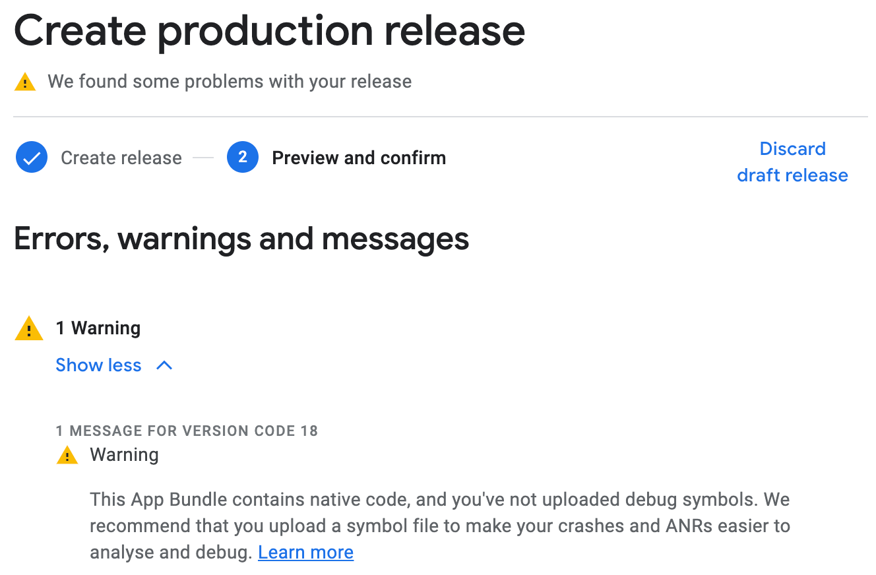Click horizontal divider below the header
The height and width of the screenshot is (575, 876).
[441, 117]
